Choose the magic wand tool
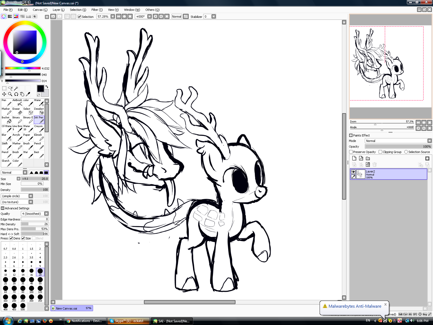 click(16, 88)
